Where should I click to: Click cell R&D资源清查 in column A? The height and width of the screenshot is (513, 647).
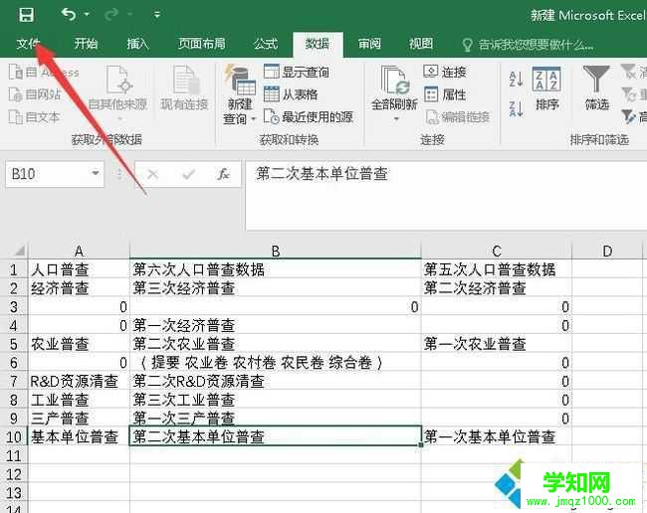click(79, 381)
